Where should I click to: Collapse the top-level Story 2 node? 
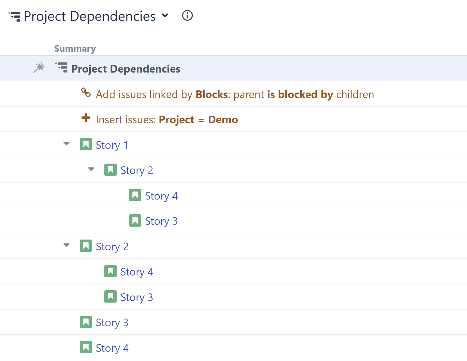(x=66, y=245)
